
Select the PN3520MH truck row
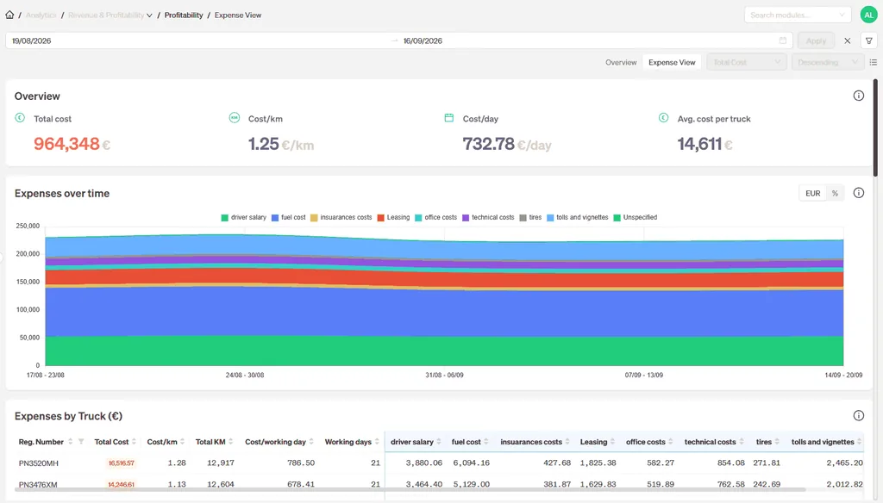[439, 463]
